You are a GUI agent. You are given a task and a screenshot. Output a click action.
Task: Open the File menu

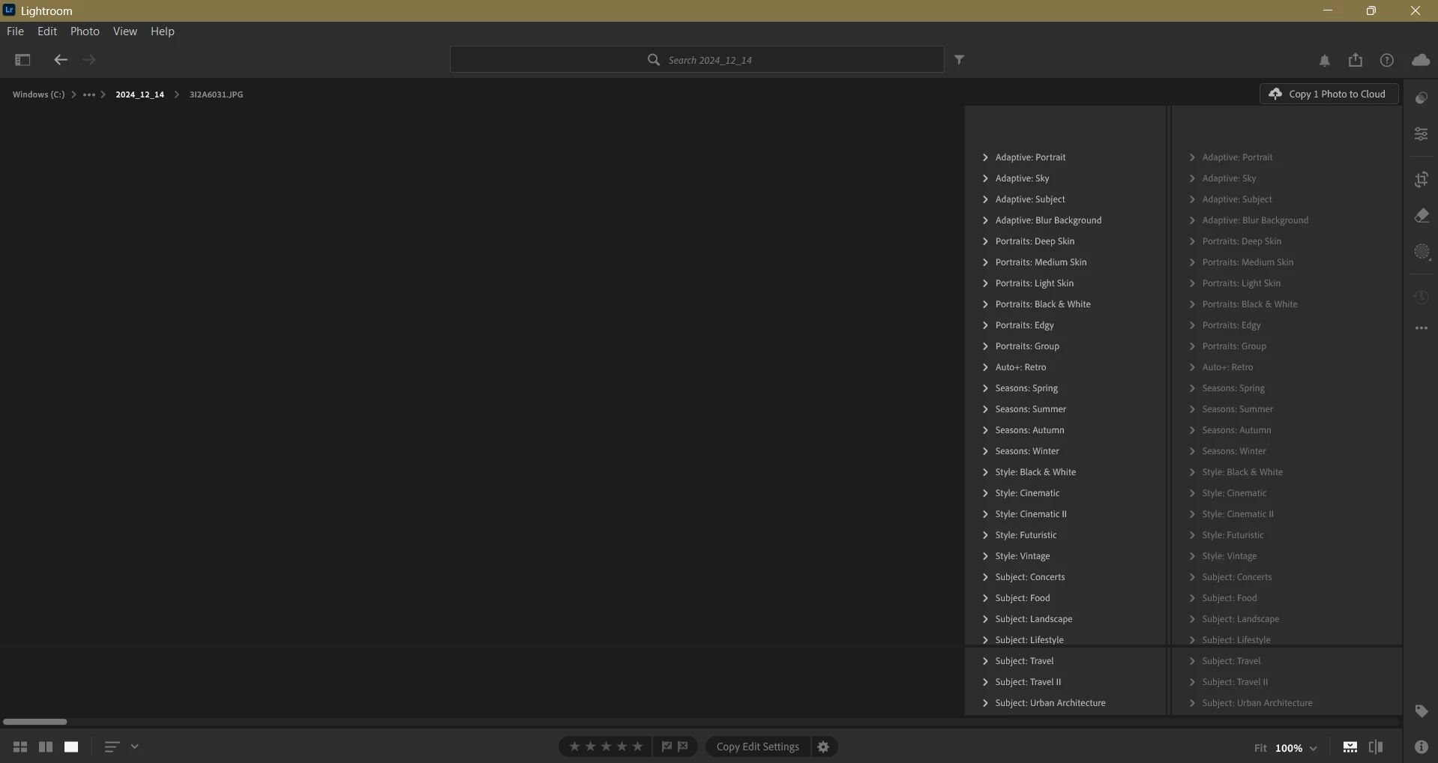15,31
